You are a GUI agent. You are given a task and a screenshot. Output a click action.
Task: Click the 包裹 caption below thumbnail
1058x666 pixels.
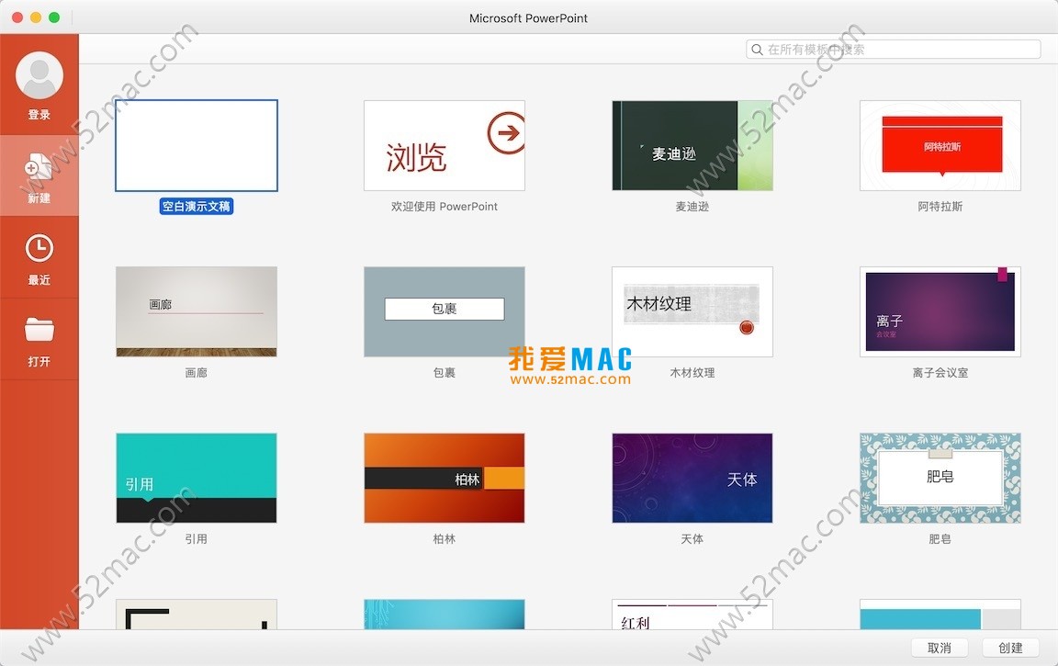(x=444, y=372)
